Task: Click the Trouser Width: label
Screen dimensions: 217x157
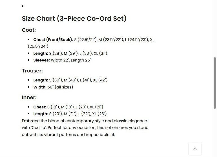Action: click(x=40, y=87)
